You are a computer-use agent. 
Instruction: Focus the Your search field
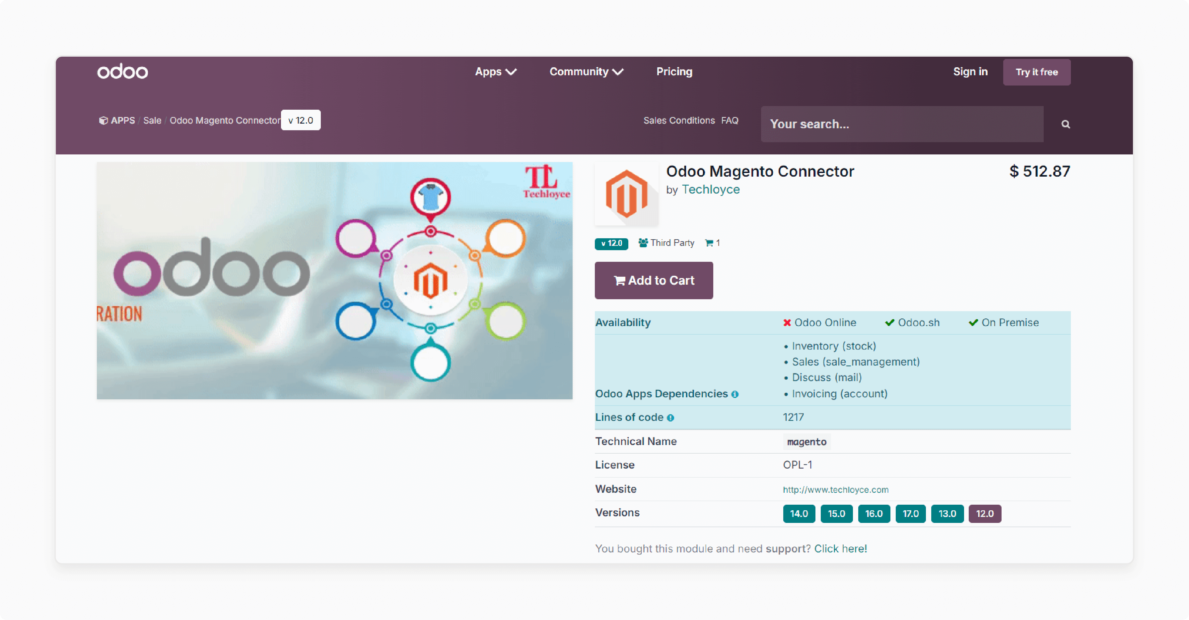coord(902,124)
